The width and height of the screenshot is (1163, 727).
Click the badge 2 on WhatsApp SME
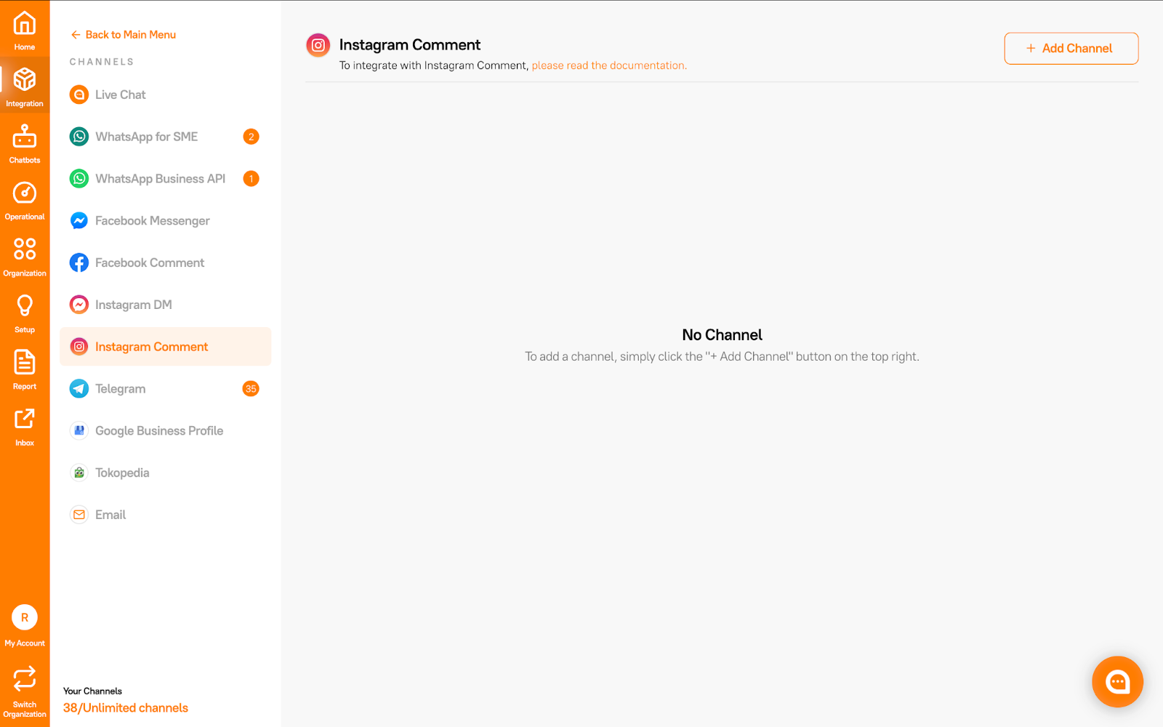251,137
